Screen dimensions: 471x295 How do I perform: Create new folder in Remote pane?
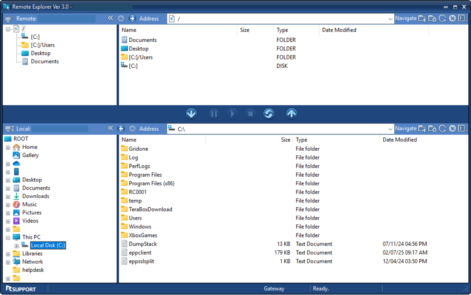[432, 19]
